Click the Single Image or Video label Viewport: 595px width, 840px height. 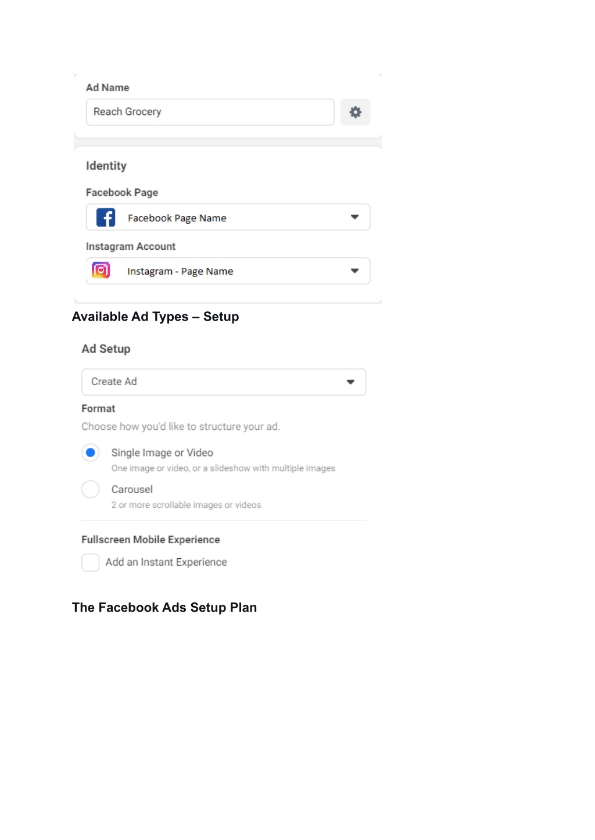click(x=162, y=453)
